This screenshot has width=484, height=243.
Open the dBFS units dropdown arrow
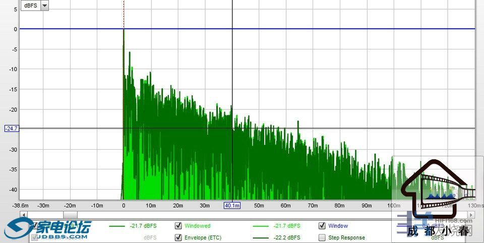pos(44,6)
